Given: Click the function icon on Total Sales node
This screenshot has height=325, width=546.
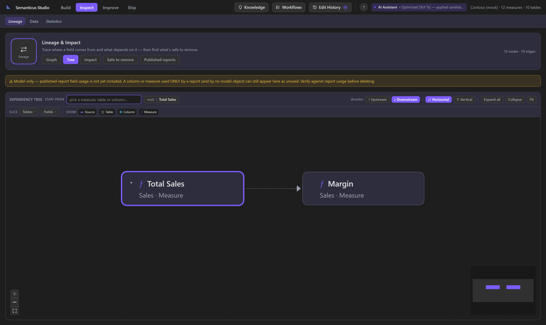Looking at the screenshot, I should click(x=141, y=184).
